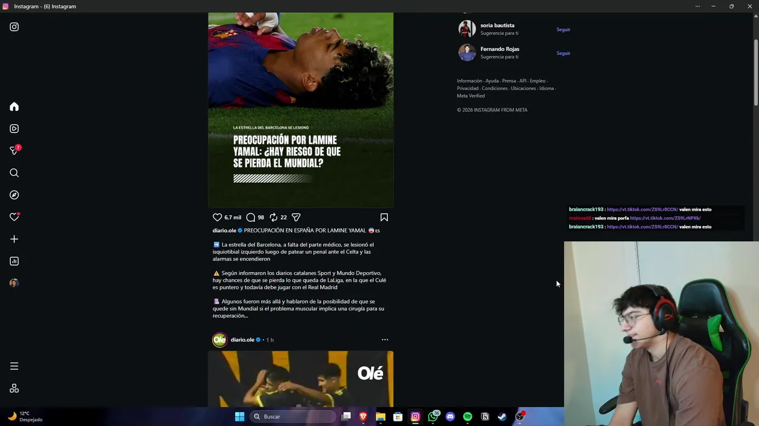The width and height of the screenshot is (759, 426).
Task: Open the three-dot options on the second diario.ole post
Action: coord(385,340)
